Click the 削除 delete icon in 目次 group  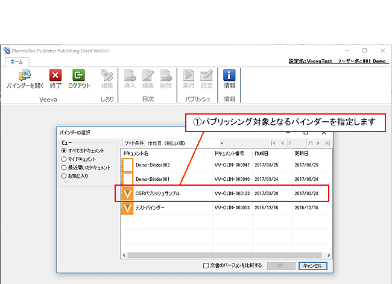(x=166, y=75)
